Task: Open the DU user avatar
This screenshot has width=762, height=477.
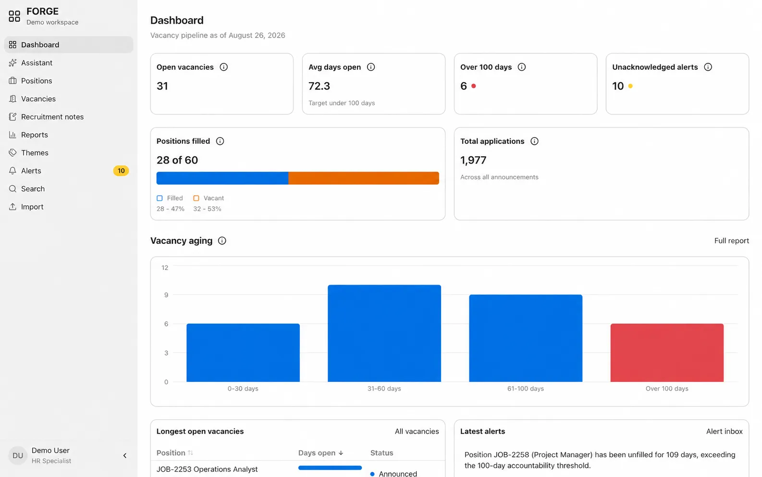Action: coord(18,455)
